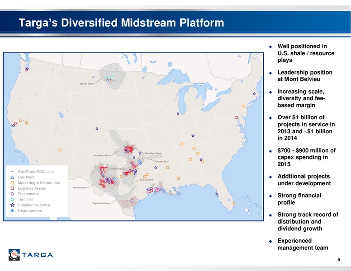Click the 'Ardmore Basin' map label
The height and width of the screenshot is (271, 351).
[118, 169]
